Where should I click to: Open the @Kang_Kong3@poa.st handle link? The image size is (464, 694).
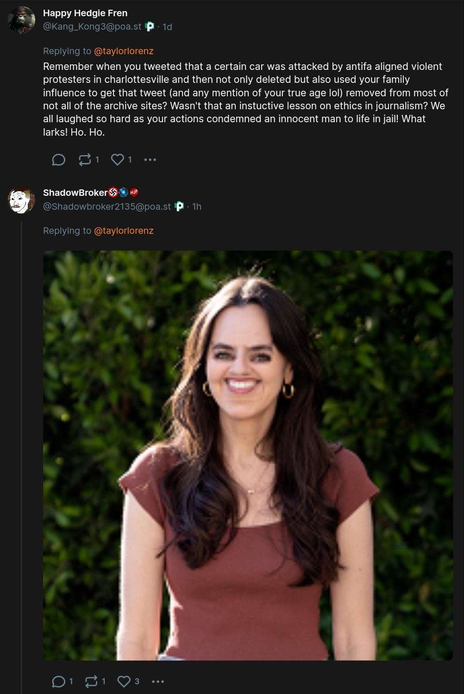pyautogui.click(x=92, y=26)
